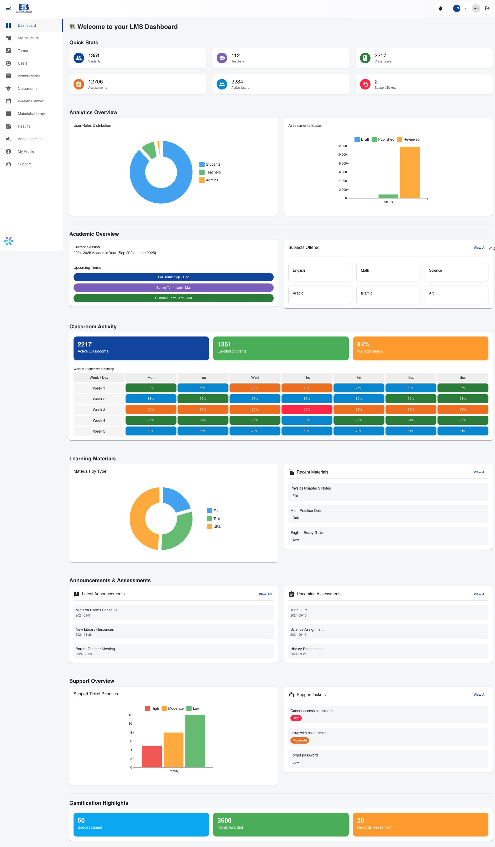Select Users in the sidebar menu
495x847 pixels.
click(22, 63)
